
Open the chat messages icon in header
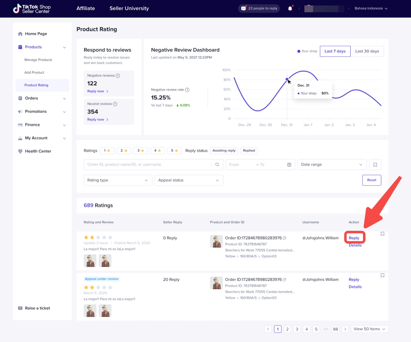click(x=244, y=8)
